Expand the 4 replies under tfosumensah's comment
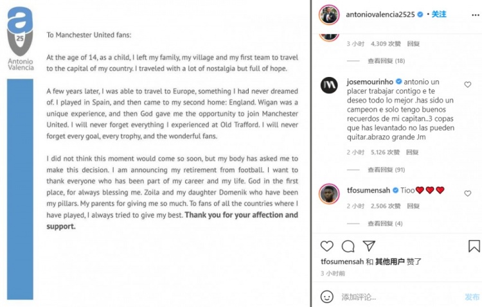 (384, 224)
